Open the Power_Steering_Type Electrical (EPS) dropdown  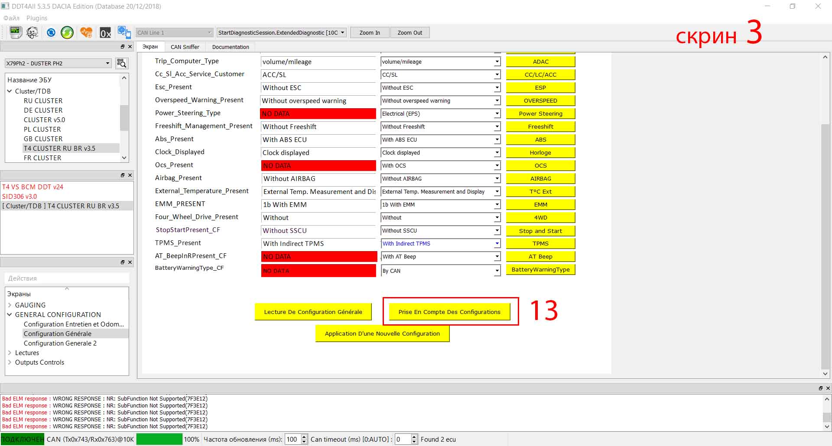pyautogui.click(x=440, y=113)
